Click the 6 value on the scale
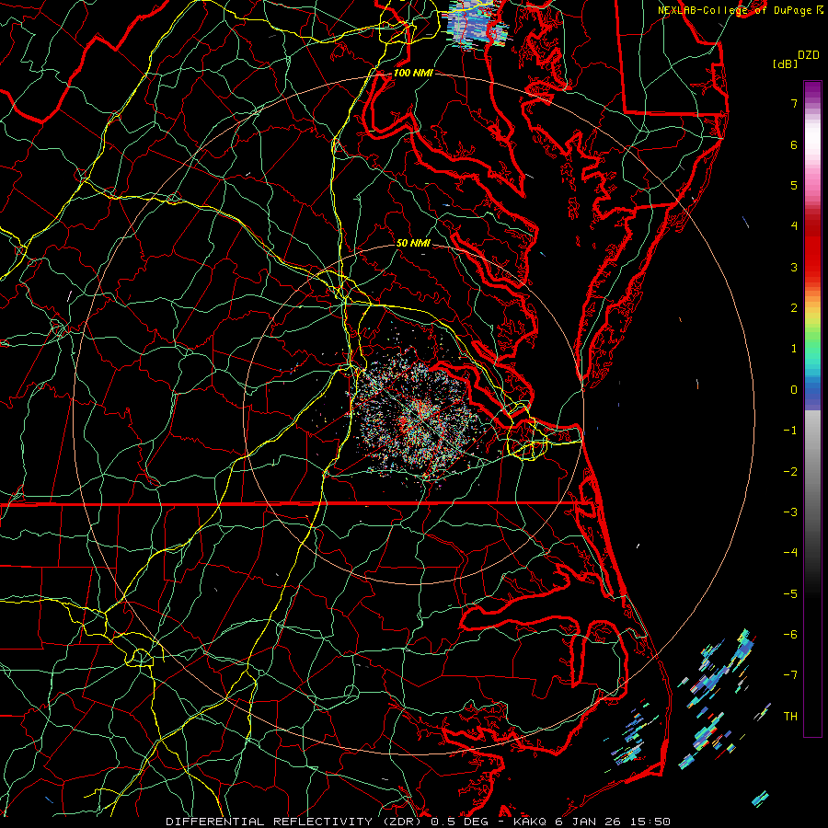The height and width of the screenshot is (828, 828). click(x=794, y=144)
